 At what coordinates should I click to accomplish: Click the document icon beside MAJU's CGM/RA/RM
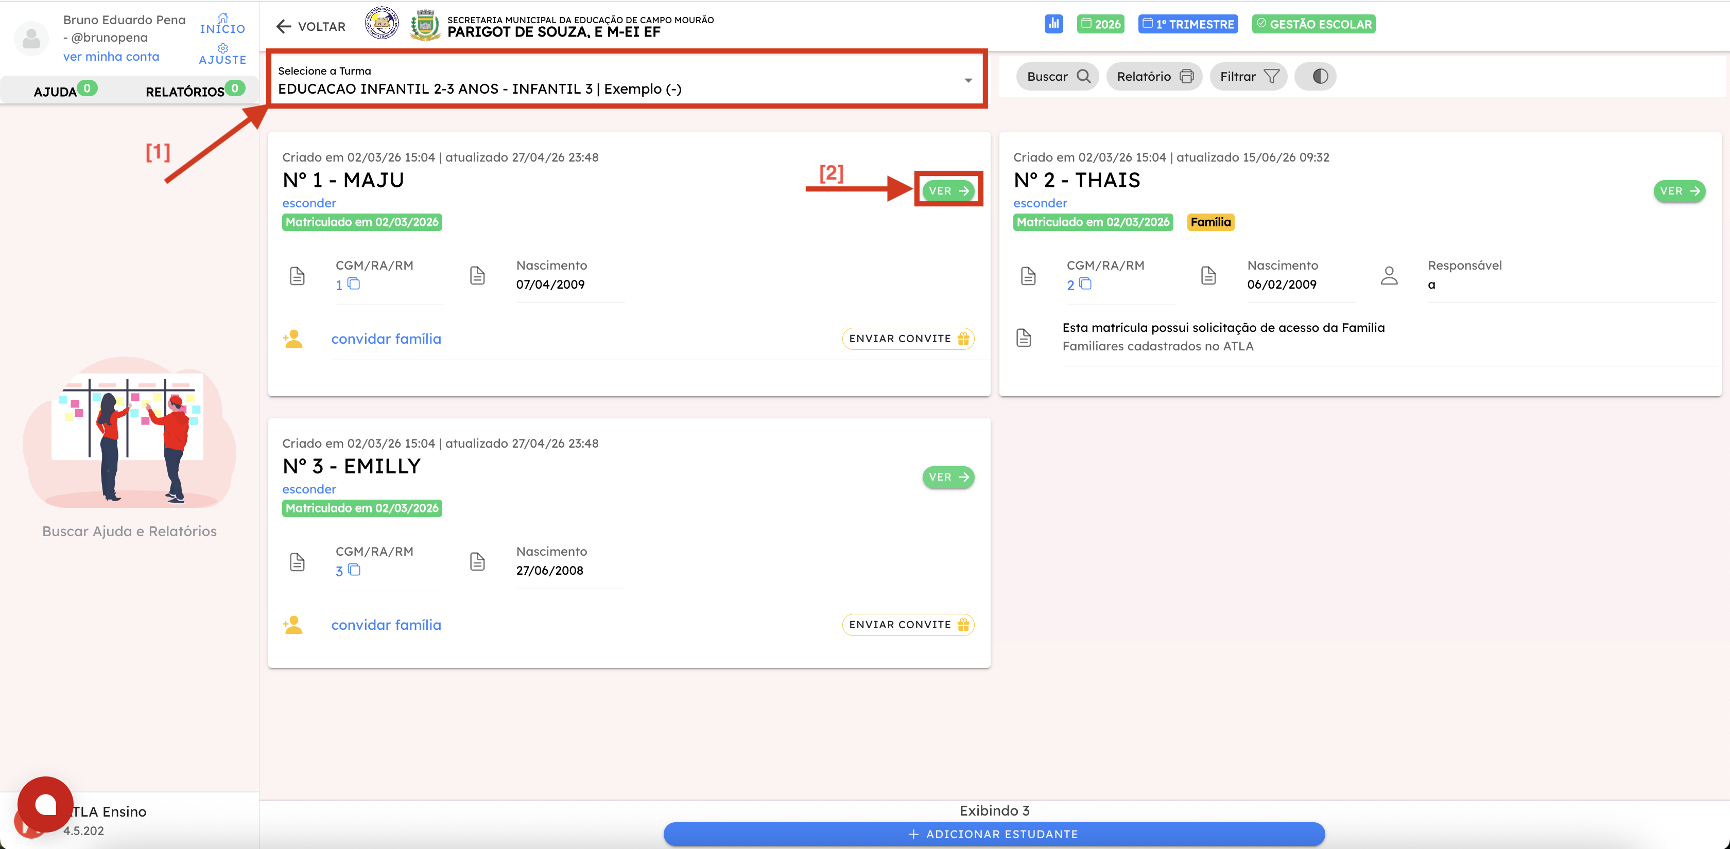[297, 276]
